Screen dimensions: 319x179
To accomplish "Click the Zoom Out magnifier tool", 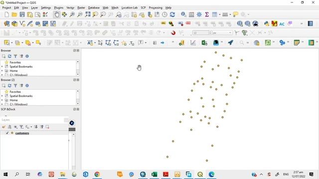I will pos(80,14).
